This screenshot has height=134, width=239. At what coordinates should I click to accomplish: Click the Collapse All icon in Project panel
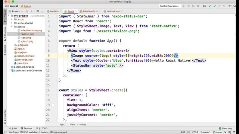32,11
